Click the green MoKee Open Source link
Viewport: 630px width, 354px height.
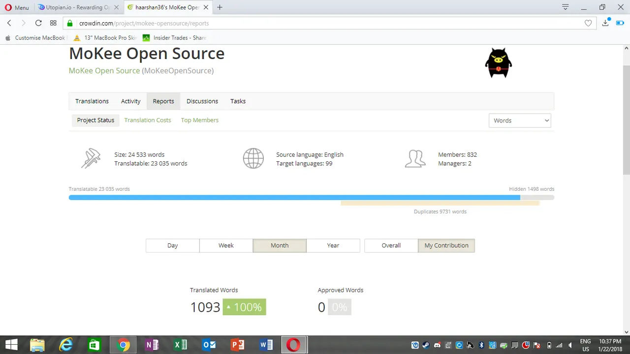(x=104, y=70)
